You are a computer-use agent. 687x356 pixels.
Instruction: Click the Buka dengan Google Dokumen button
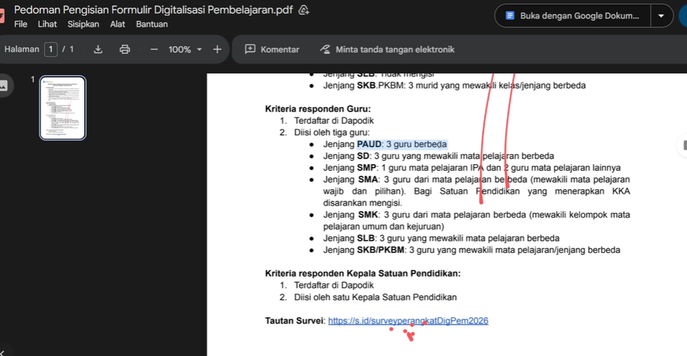click(573, 16)
